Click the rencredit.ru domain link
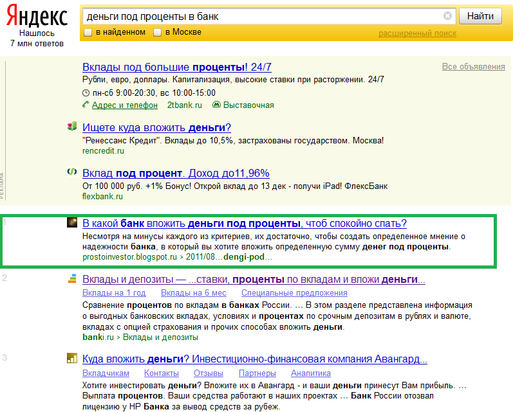Image resolution: width=513 pixels, height=412 pixels. tap(103, 151)
